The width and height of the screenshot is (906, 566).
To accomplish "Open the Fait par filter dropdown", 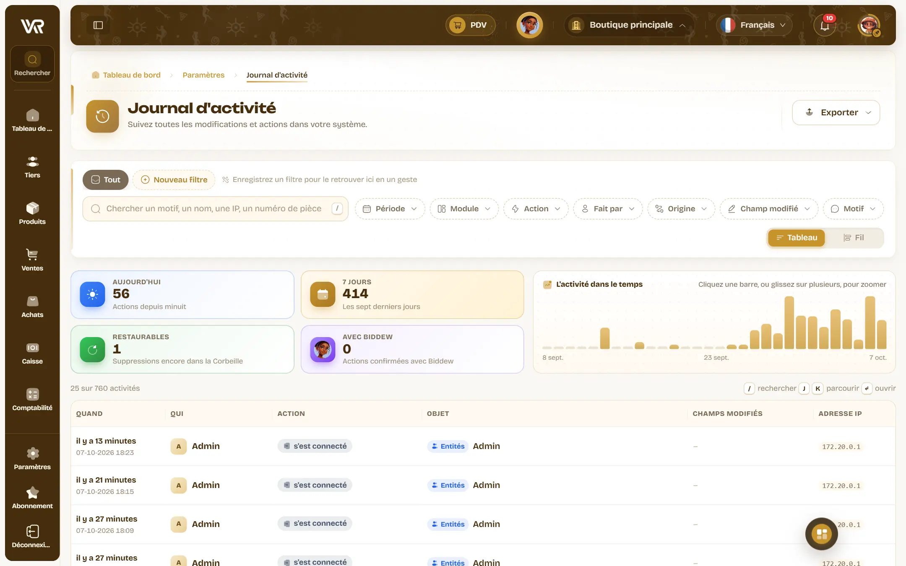I will 608,209.
